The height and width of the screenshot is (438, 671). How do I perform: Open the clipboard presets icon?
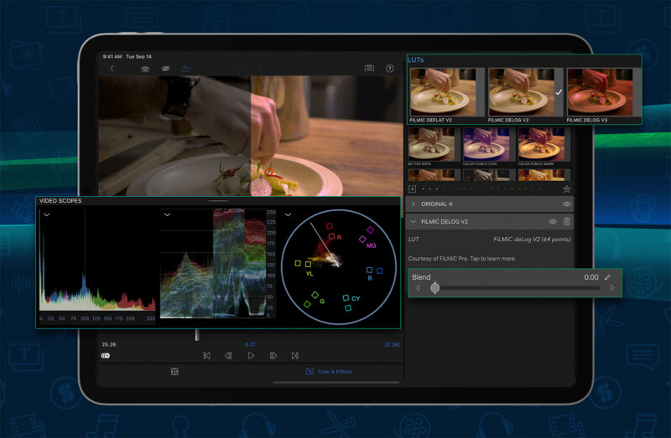[x=369, y=69]
